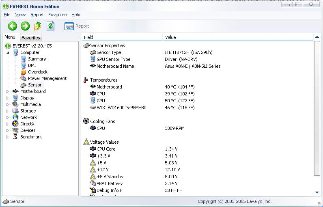Screen dimensions: 323x207
Task: Open the Favorites menu in menu bar
Action: pos(57,15)
